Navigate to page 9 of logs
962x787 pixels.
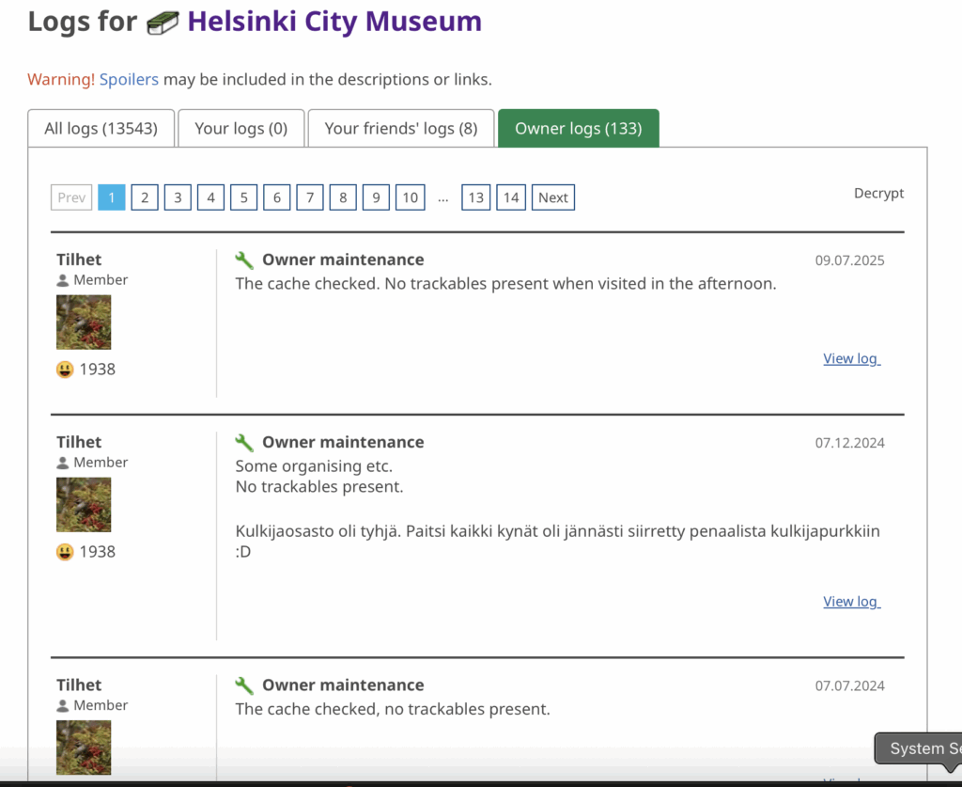(x=376, y=197)
